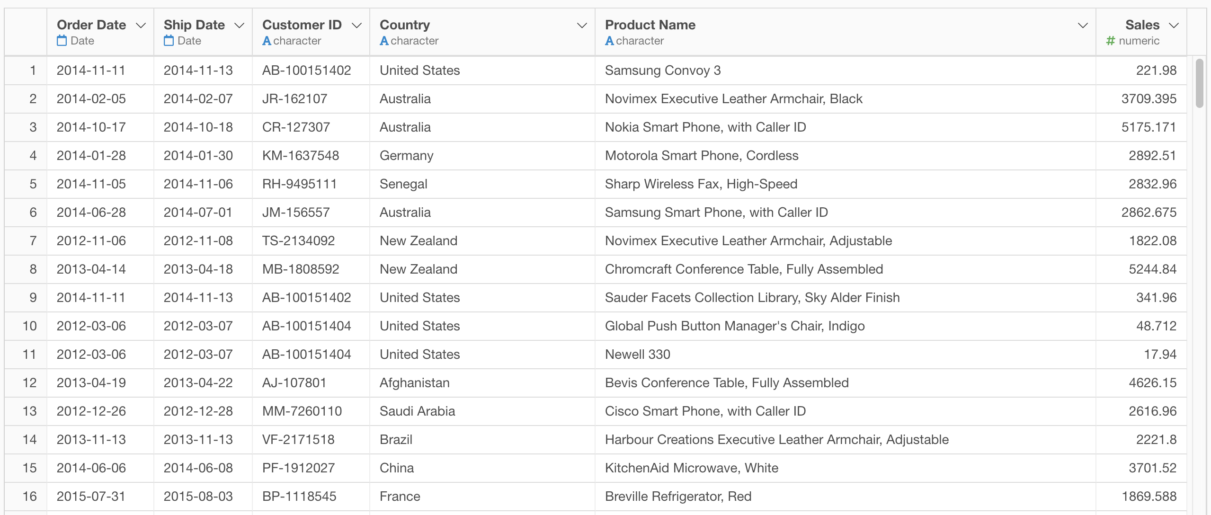1211x515 pixels.
Task: Open the Product Name column dropdown
Action: [x=1083, y=25]
